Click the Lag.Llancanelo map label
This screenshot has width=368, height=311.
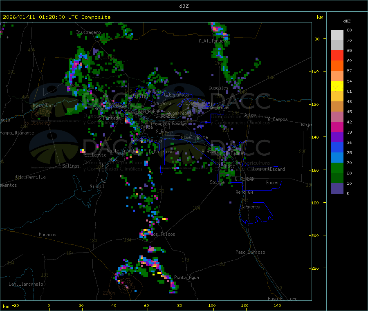pyautogui.click(x=26, y=284)
